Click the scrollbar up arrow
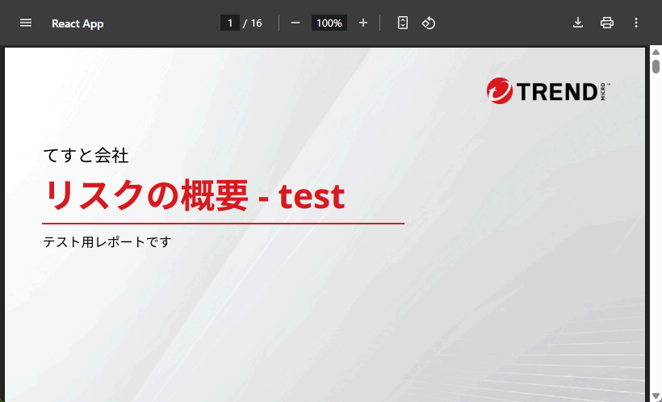 click(656, 52)
